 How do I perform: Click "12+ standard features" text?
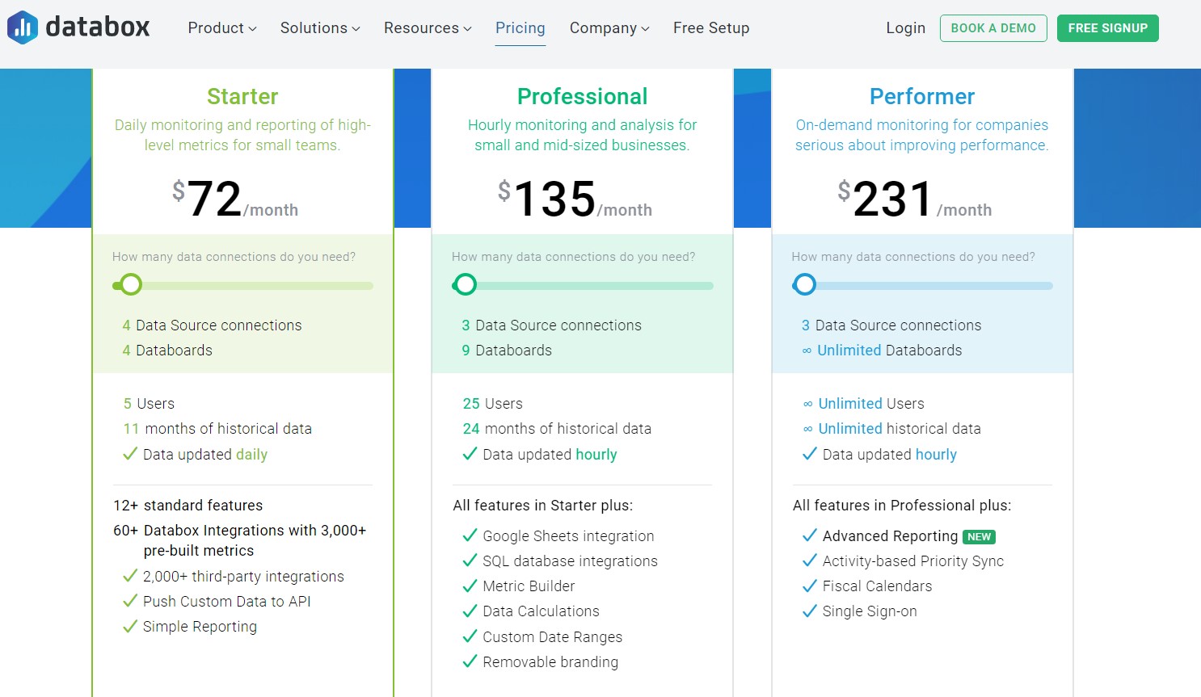(188, 506)
